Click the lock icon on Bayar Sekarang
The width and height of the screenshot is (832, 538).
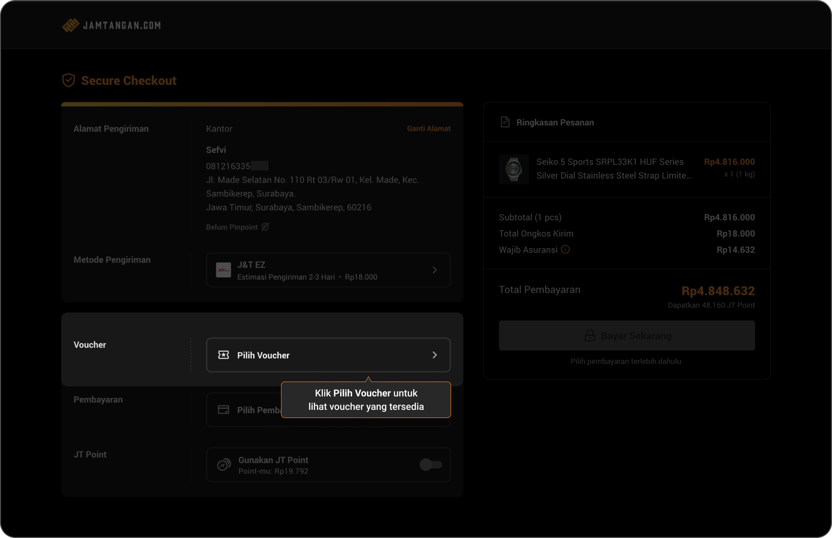(589, 335)
